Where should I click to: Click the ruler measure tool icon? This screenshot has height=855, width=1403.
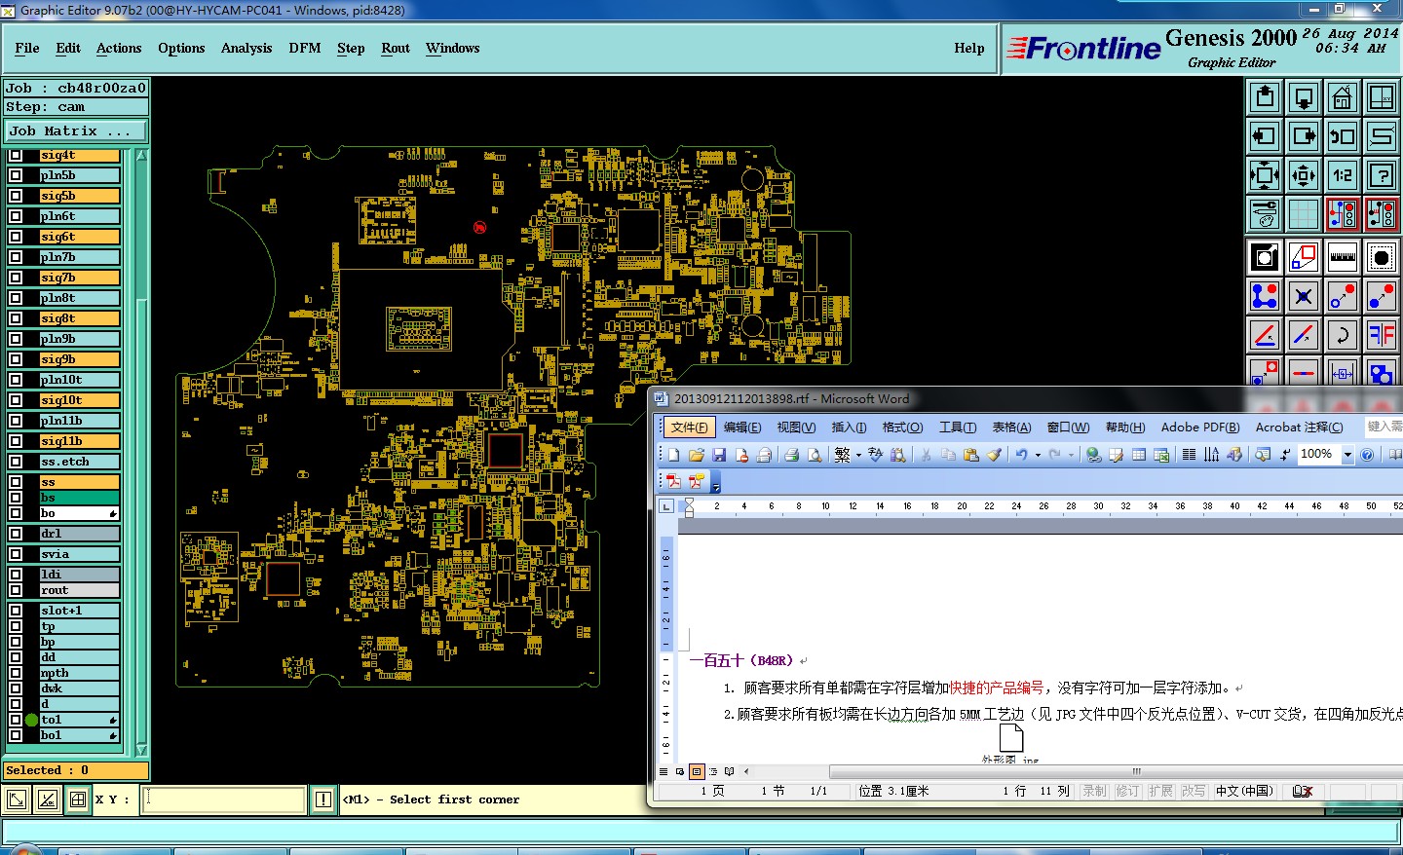[1342, 257]
